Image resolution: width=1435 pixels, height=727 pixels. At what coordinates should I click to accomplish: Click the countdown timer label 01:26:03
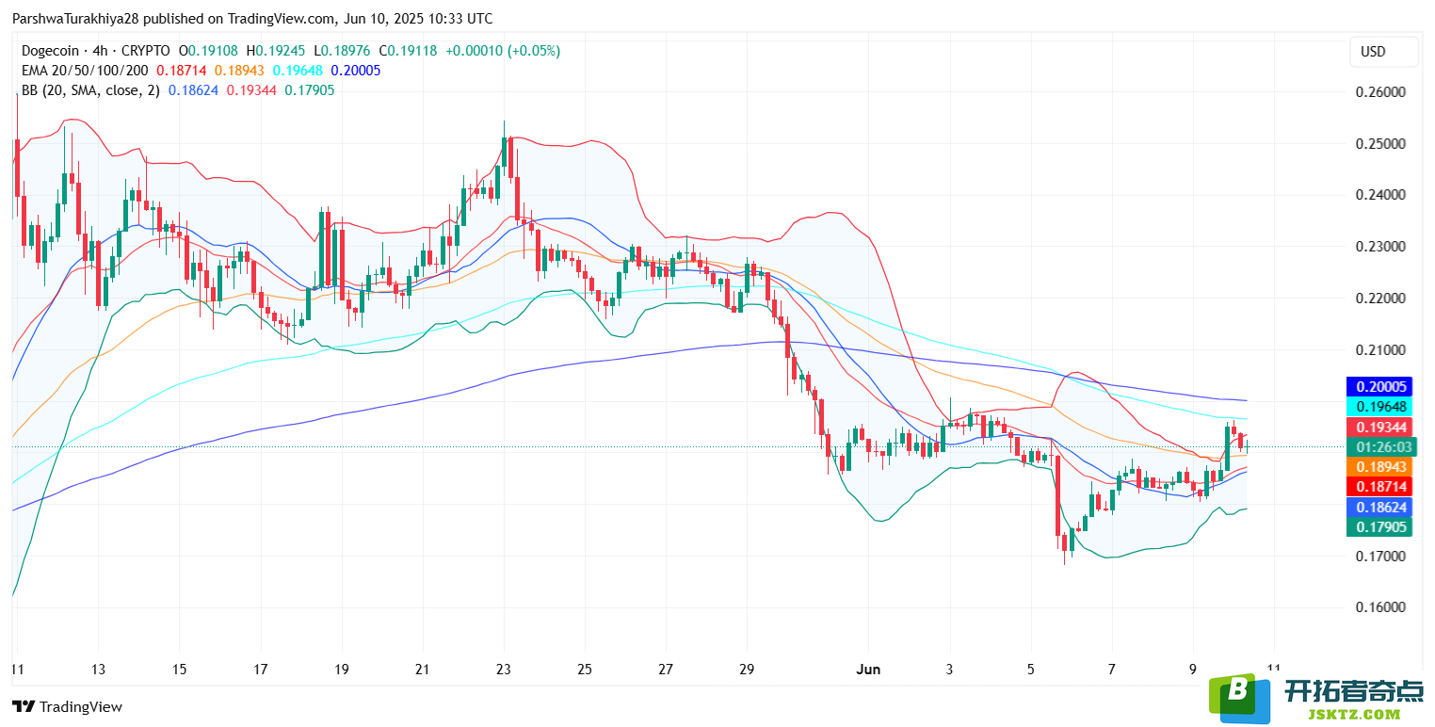[1381, 446]
